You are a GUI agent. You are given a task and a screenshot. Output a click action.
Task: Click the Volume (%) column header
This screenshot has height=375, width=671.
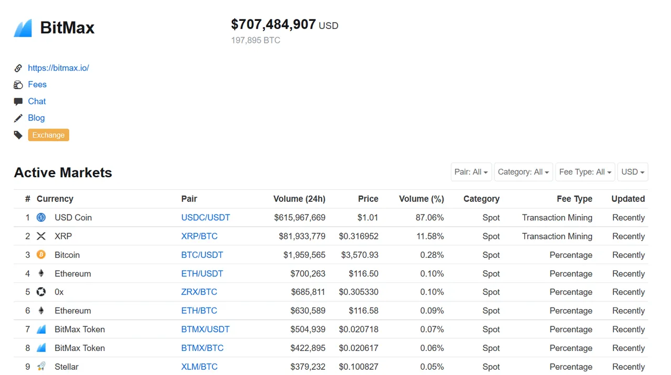coord(421,199)
